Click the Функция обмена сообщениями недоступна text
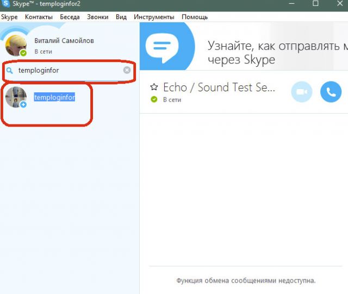The width and height of the screenshot is (348, 294). click(x=246, y=280)
